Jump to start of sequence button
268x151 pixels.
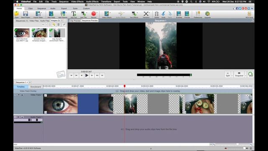[x=71, y=75]
